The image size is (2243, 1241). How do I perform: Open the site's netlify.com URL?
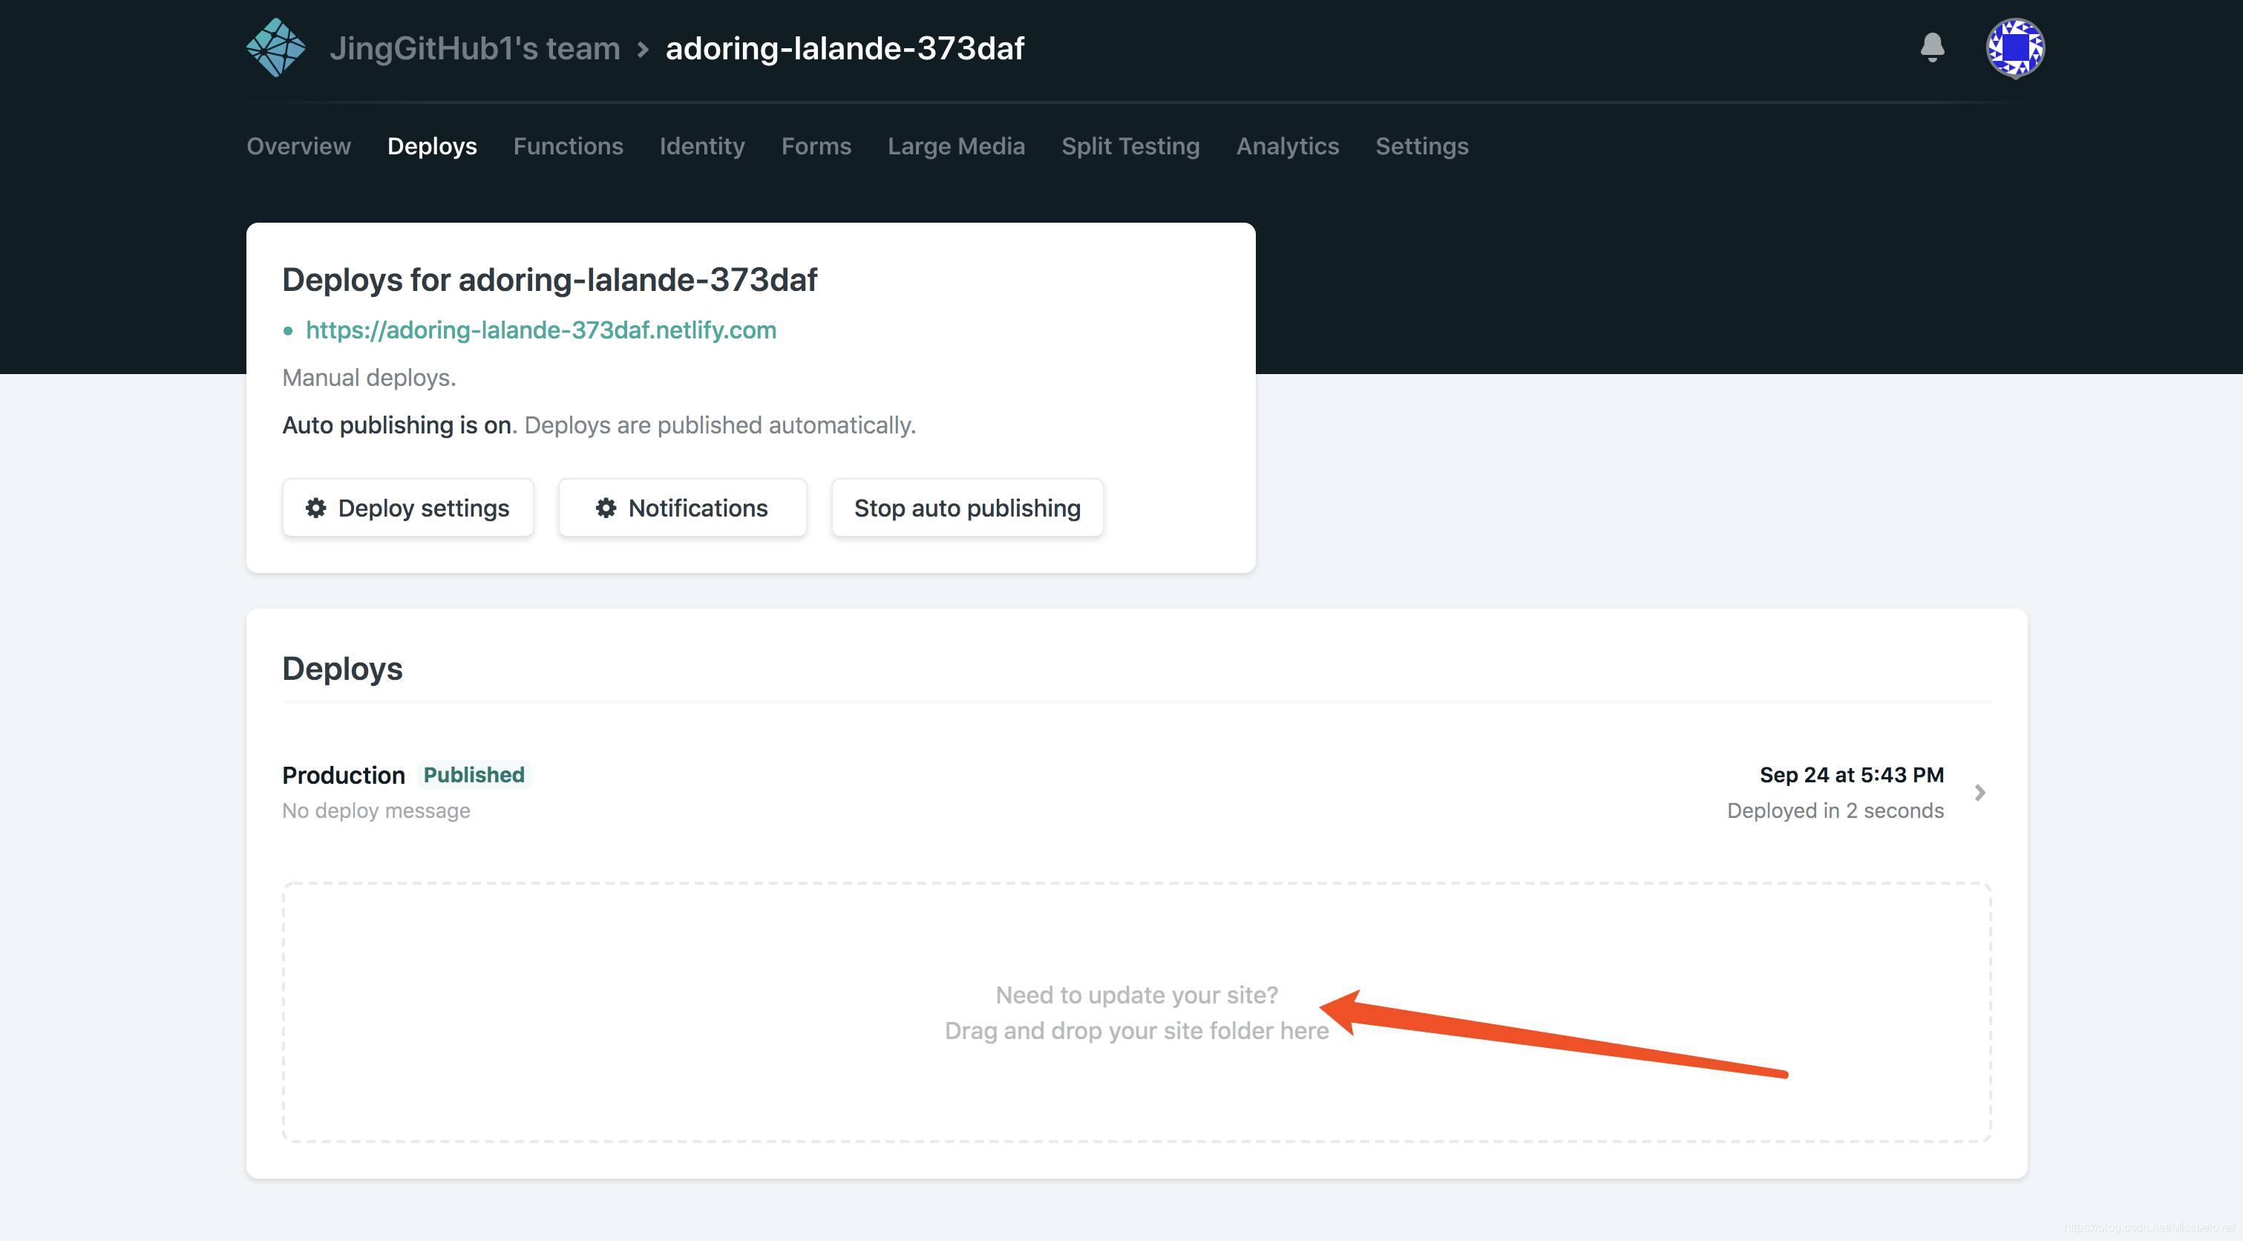[x=541, y=330]
